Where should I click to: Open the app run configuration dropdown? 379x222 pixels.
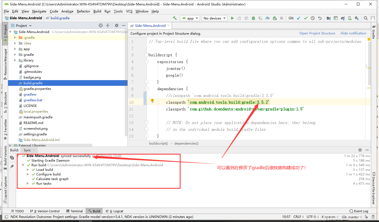point(190,18)
